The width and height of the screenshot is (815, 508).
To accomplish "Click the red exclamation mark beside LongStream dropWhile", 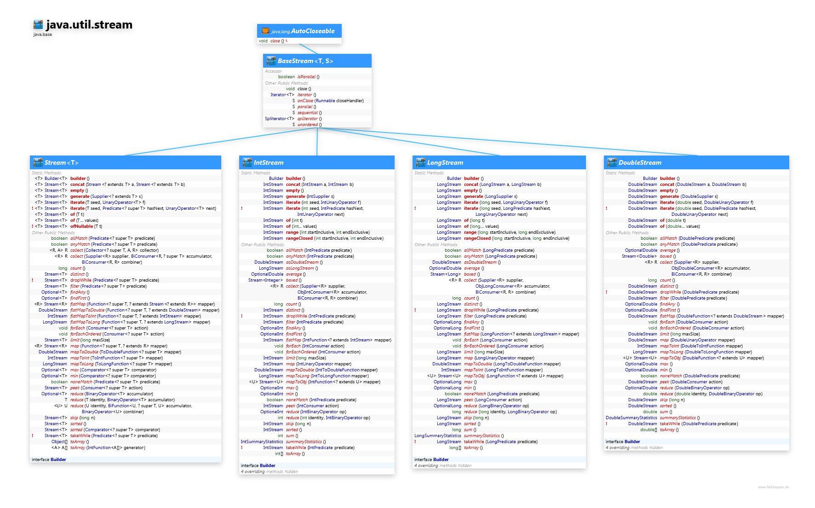I will [x=415, y=310].
